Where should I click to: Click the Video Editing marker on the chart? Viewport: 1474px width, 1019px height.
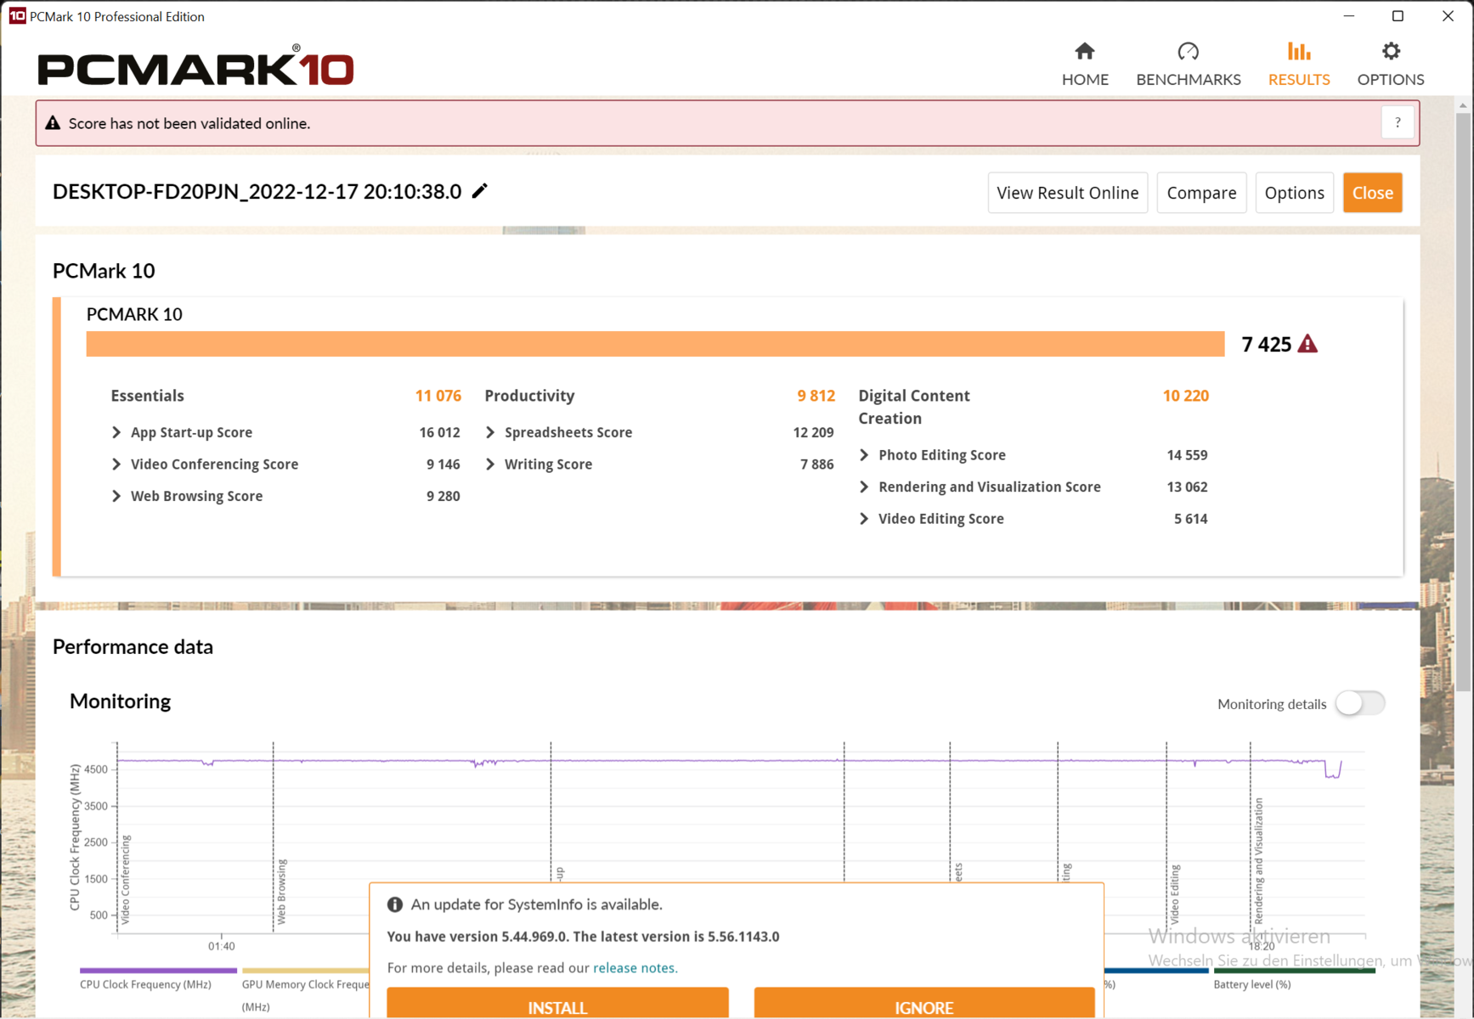pyautogui.click(x=1175, y=894)
